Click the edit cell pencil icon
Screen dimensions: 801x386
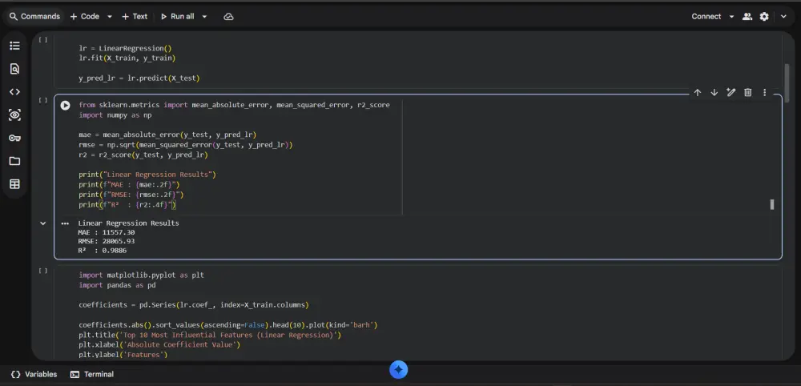click(731, 92)
